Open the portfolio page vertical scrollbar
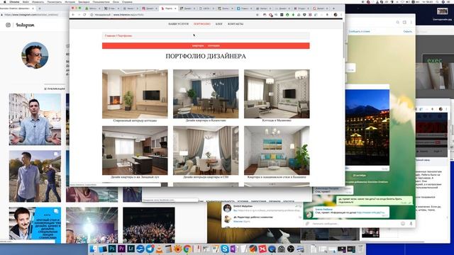This screenshot has width=454, height=255. point(343,40)
